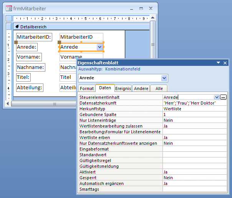Screen dimensions: 232x198
Task: Open the Anrede combo box arrow in the form
Action: pos(99,47)
